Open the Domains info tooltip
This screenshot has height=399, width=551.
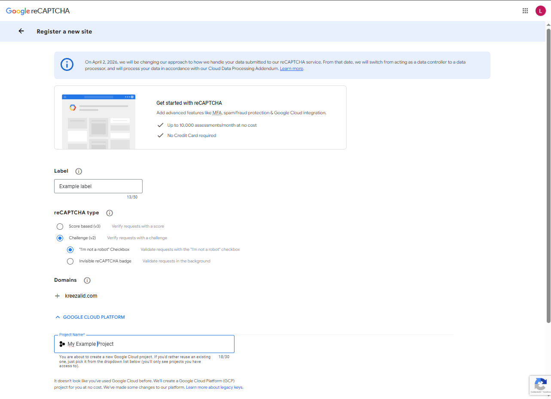[87, 280]
